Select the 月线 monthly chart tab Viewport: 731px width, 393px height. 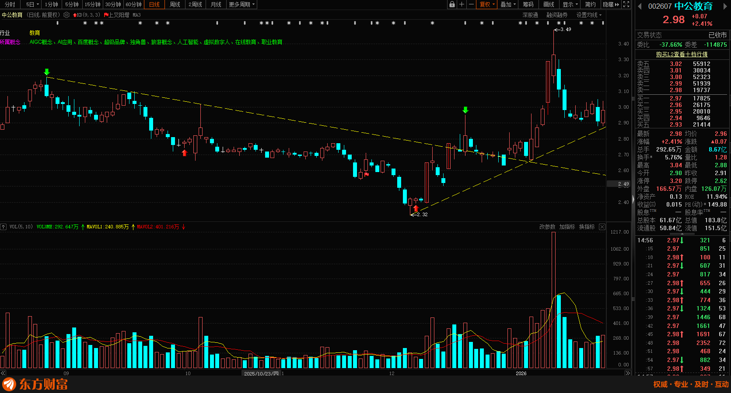[x=216, y=4]
